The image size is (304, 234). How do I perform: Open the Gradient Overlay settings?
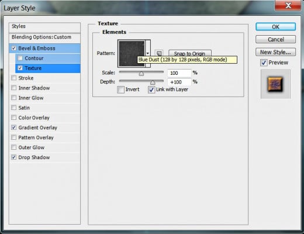click(44, 128)
